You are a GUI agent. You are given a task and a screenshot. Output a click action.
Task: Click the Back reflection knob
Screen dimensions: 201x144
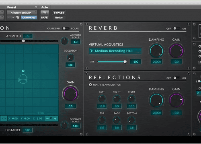(117, 120)
